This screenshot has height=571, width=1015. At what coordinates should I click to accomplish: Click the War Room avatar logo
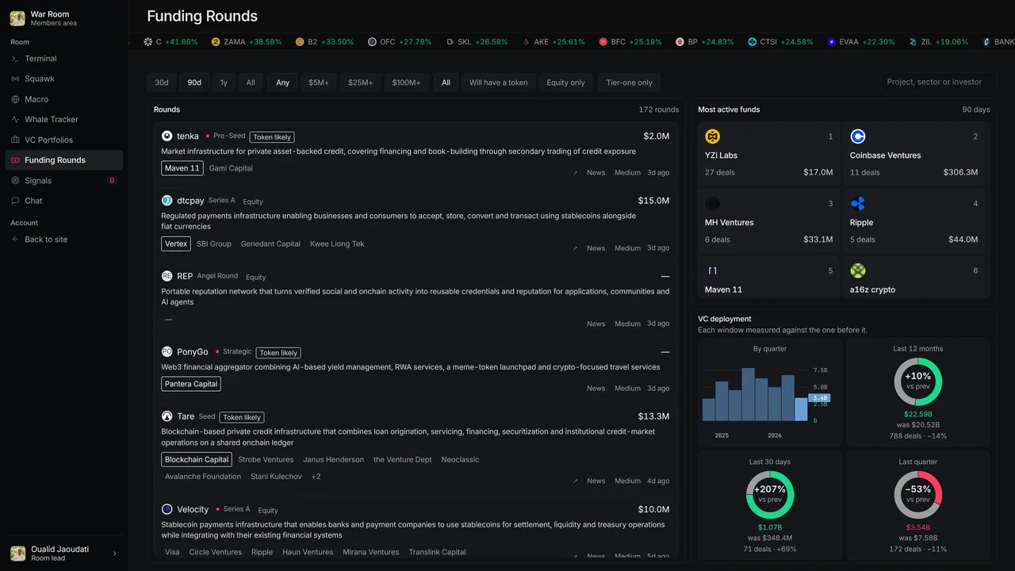[17, 18]
